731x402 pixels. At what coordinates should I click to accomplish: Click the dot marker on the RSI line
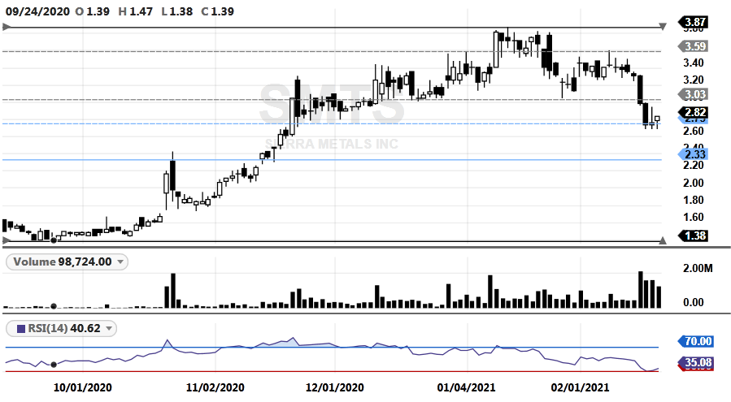54,365
